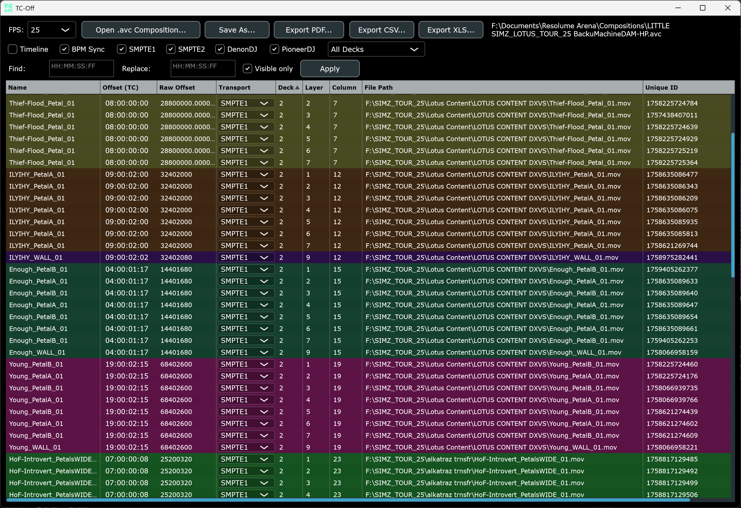Click the Apply button
This screenshot has width=741, height=508.
330,69
